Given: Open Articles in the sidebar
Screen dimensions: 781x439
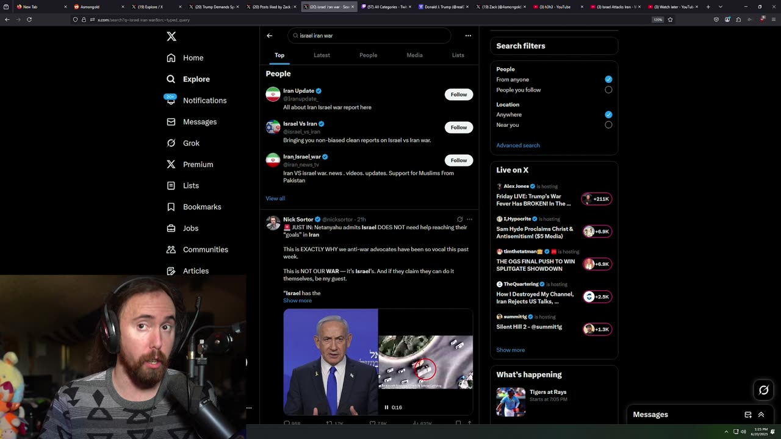Looking at the screenshot, I should (x=187, y=271).
